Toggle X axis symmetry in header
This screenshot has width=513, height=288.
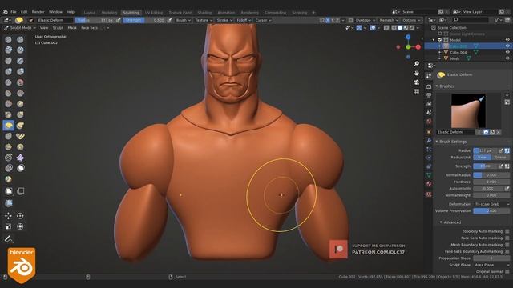coord(328,20)
